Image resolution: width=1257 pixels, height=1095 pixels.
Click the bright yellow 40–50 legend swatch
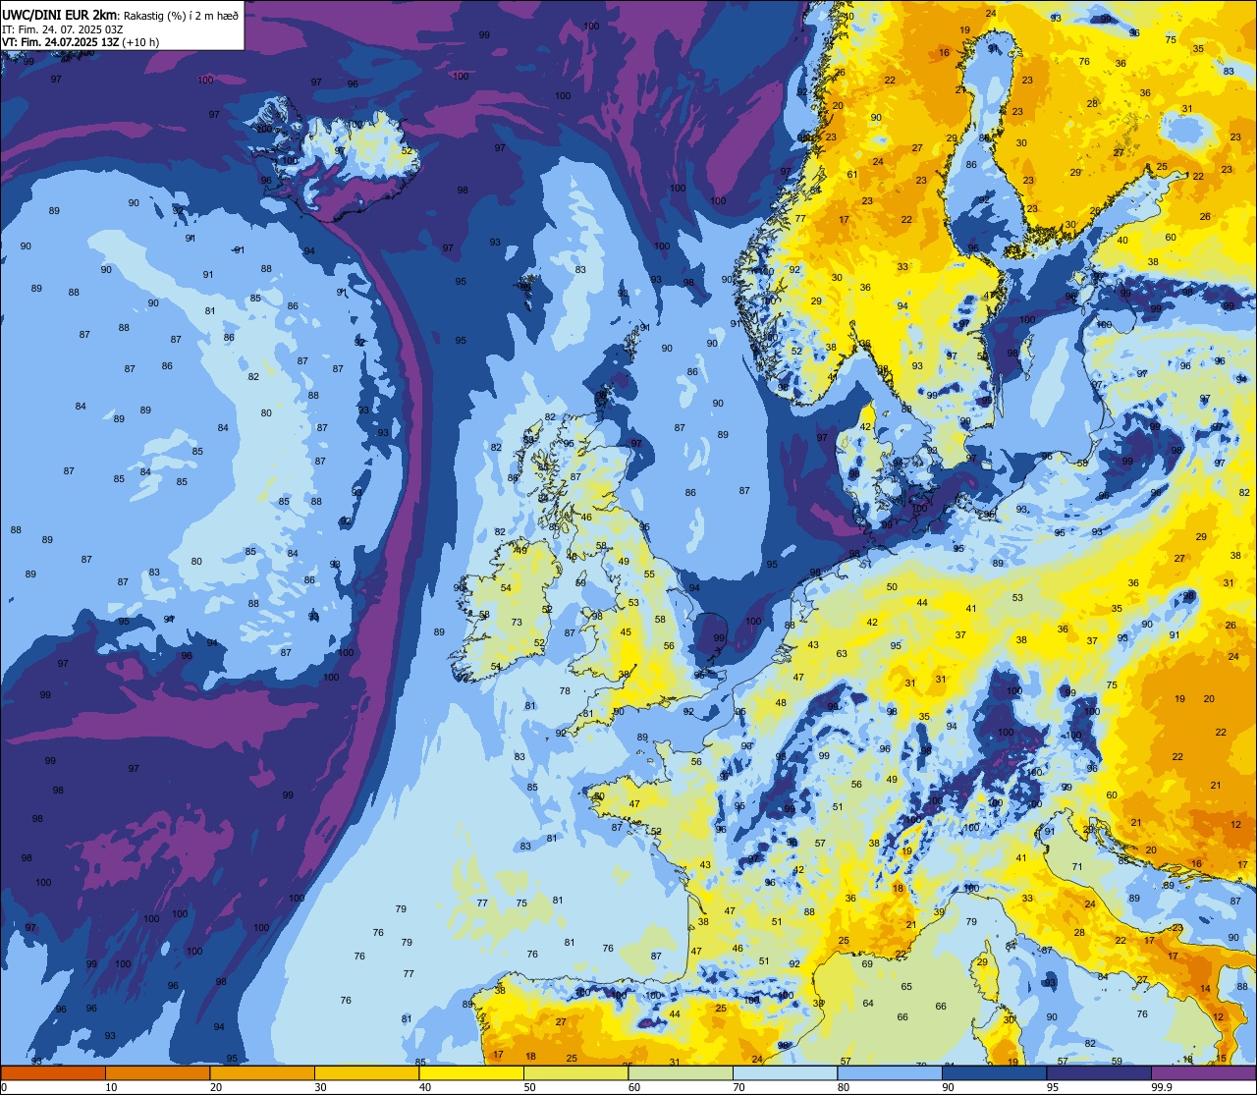[x=470, y=1073]
